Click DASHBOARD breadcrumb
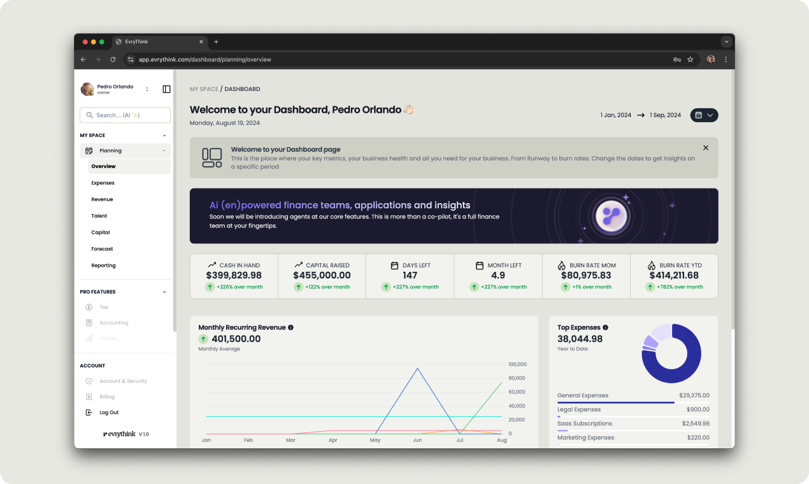809x484 pixels. point(242,89)
